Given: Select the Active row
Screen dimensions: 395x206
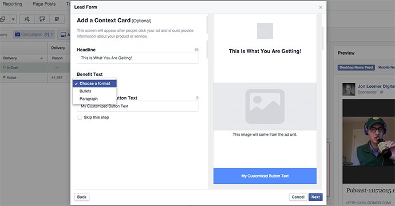Looking at the screenshot, I should point(35,78).
